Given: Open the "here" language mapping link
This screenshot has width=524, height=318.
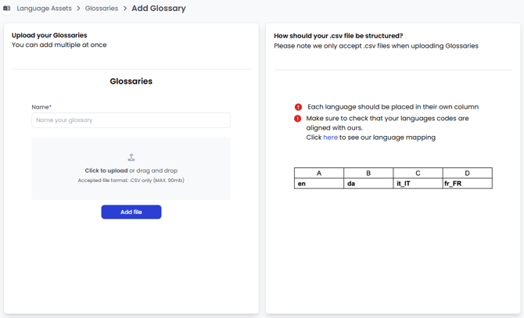Looking at the screenshot, I should click(331, 138).
